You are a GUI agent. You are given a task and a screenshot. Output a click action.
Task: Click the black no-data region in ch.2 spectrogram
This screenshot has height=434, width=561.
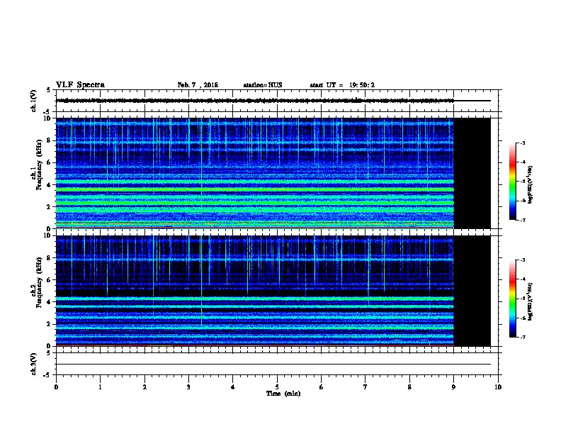[x=472, y=291]
